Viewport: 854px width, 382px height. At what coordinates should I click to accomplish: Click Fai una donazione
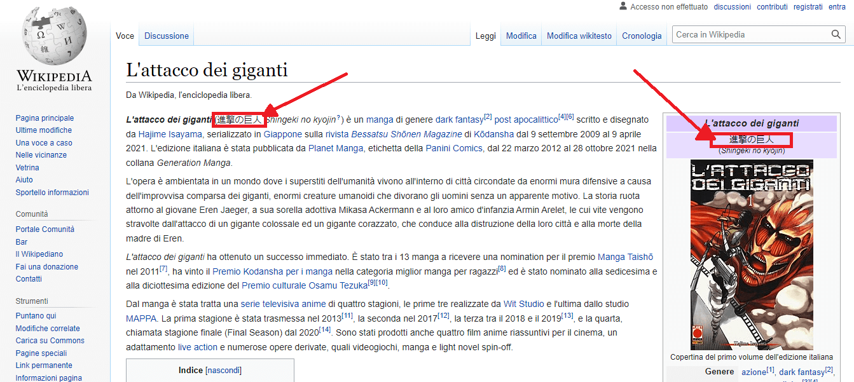click(x=47, y=267)
